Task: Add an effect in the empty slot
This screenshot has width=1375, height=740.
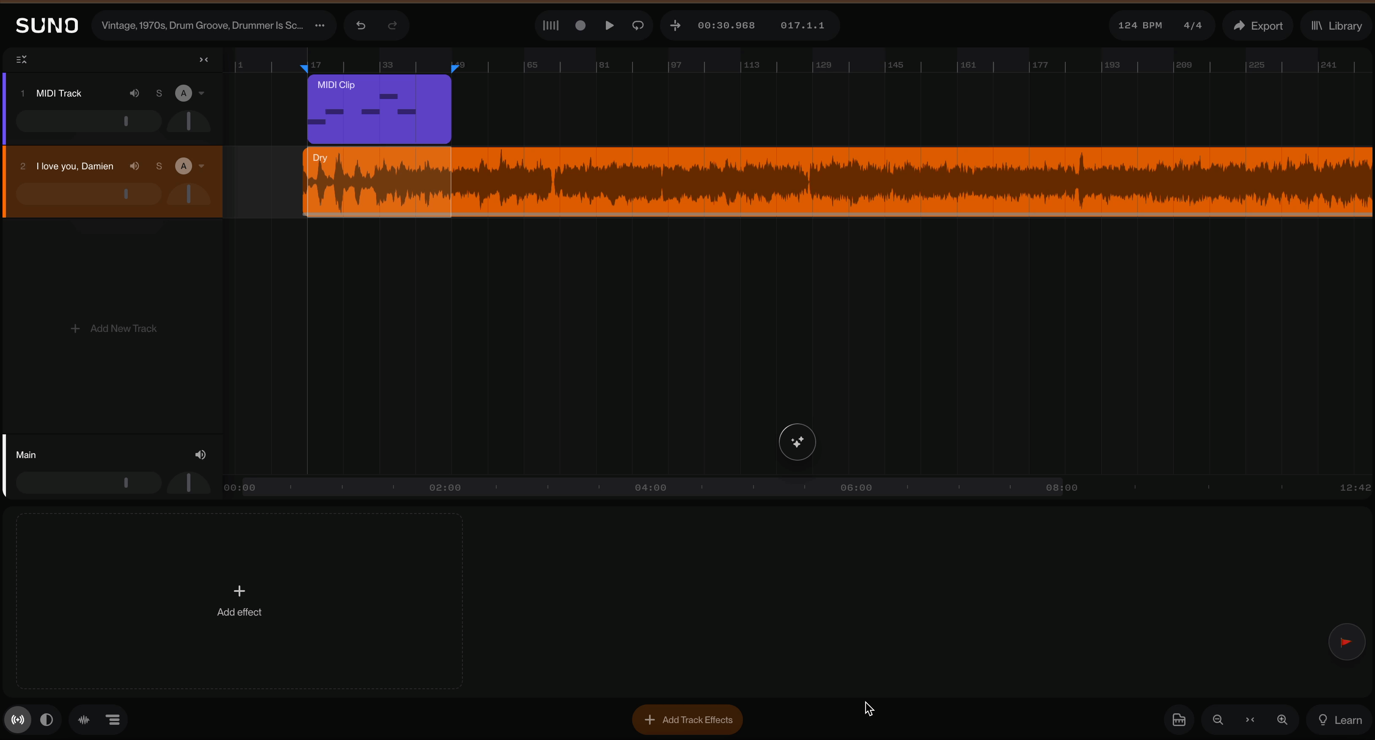Action: (239, 601)
